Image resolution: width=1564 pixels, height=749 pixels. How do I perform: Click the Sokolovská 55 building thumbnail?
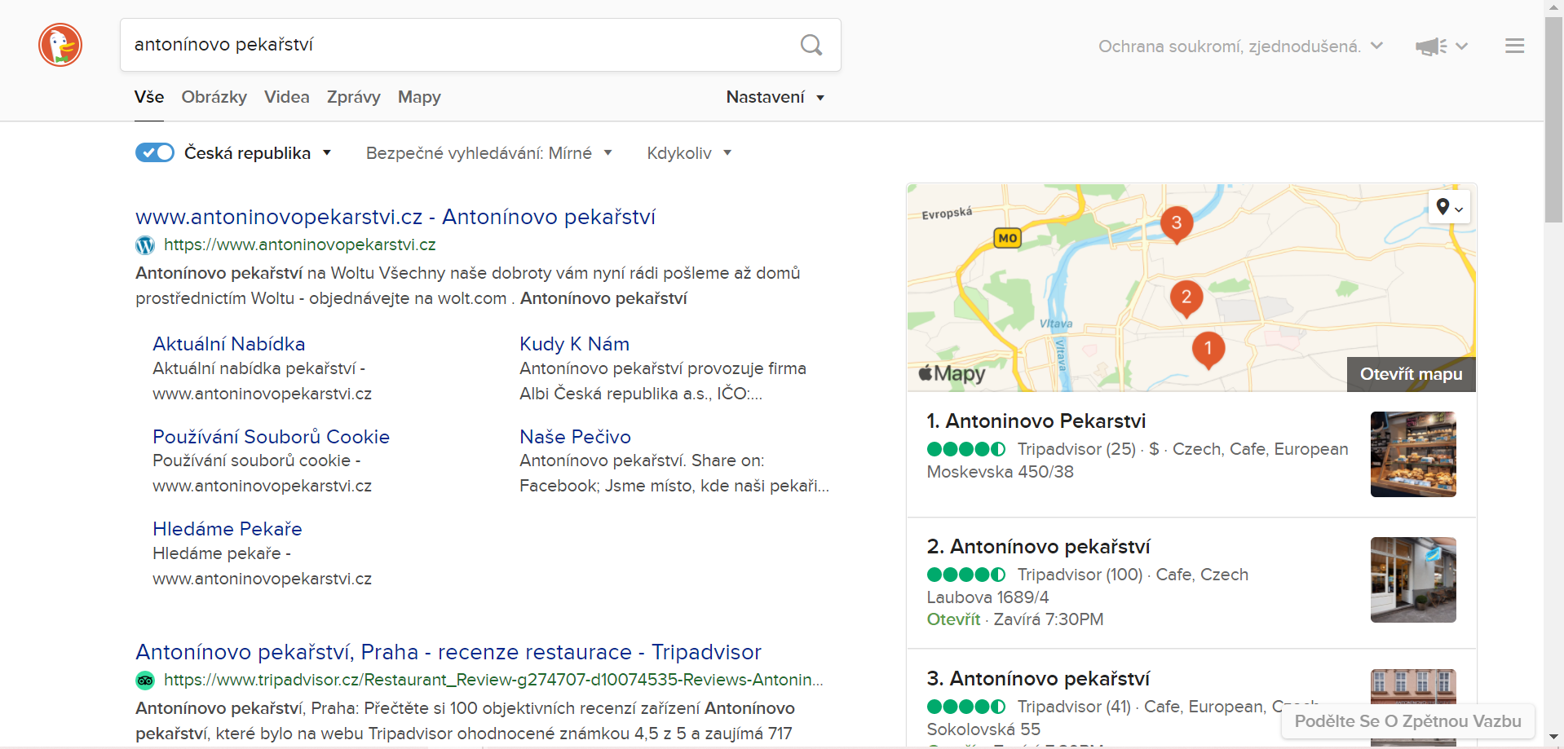pos(1413,707)
